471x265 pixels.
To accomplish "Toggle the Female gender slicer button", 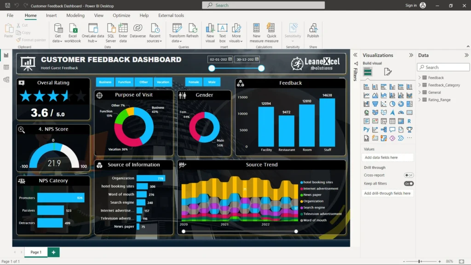I will [194, 82].
